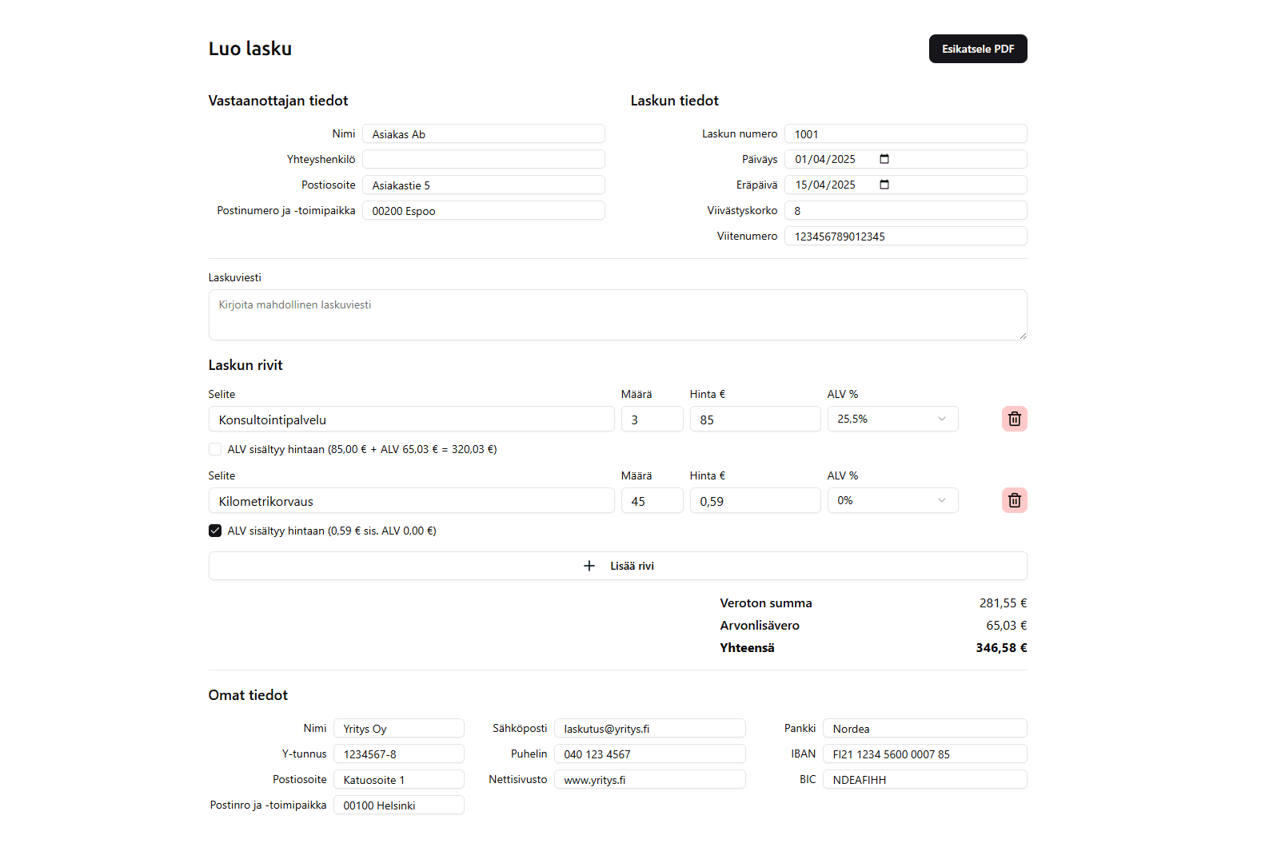Image resolution: width=1269 pixels, height=859 pixels.
Task: Open the Päiväys calendar picker icon
Action: pos(884,159)
